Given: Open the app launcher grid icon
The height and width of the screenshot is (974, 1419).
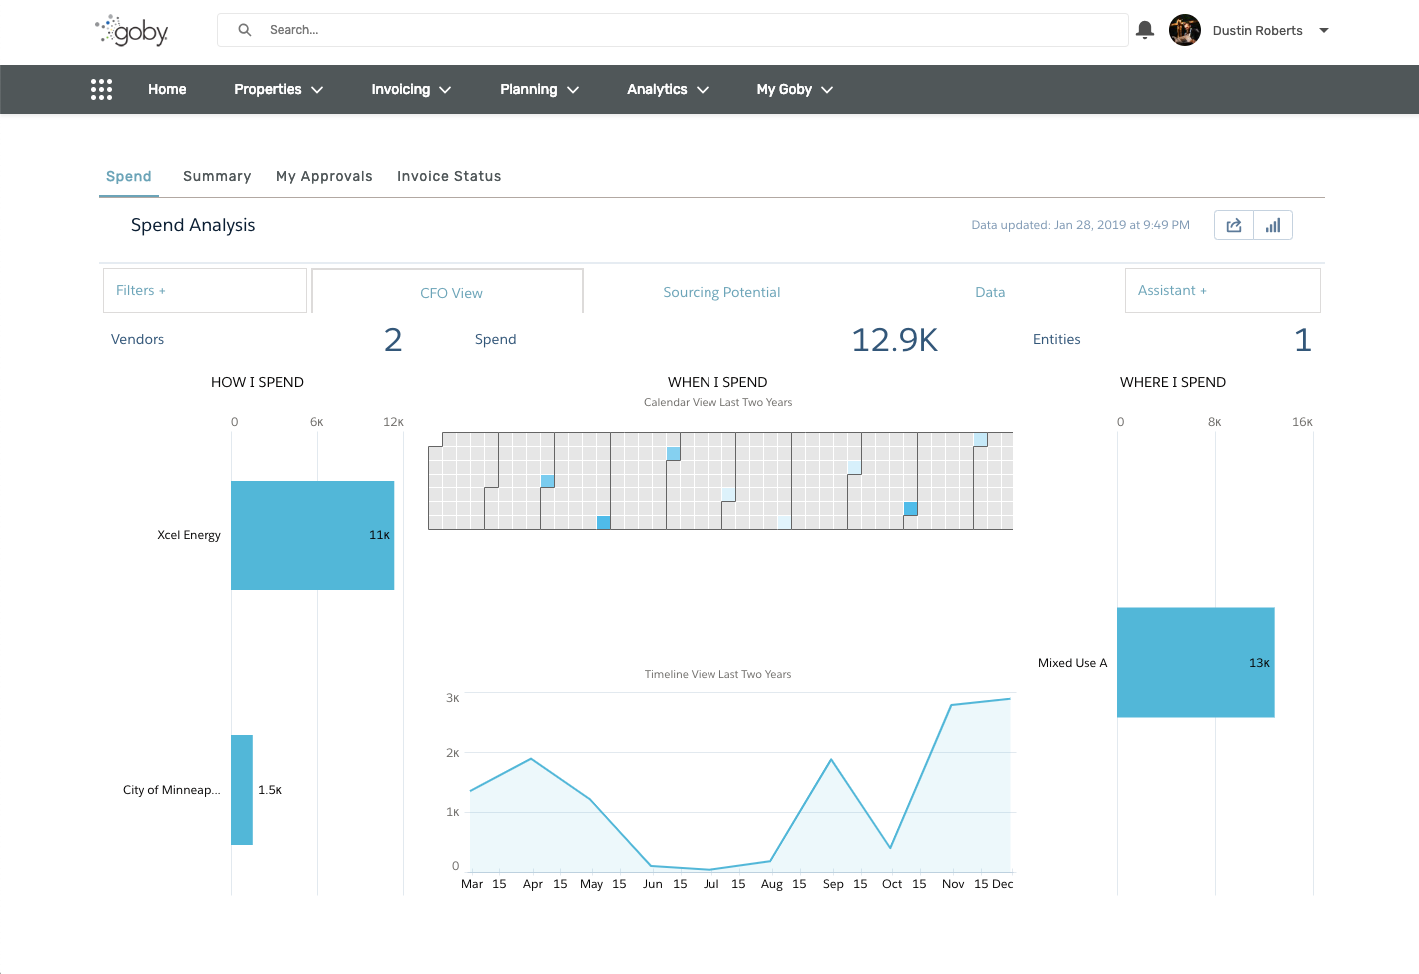Looking at the screenshot, I should [101, 89].
